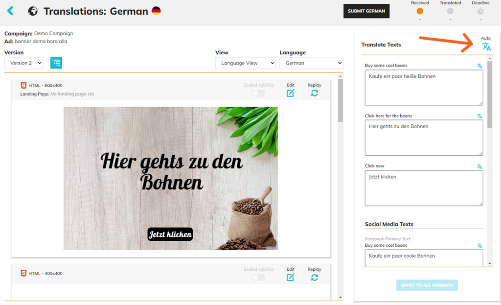Viewport: 501px width, 305px height.
Task: Toggle the Scaled switch for 600x400 banner
Action: pyautogui.click(x=258, y=93)
